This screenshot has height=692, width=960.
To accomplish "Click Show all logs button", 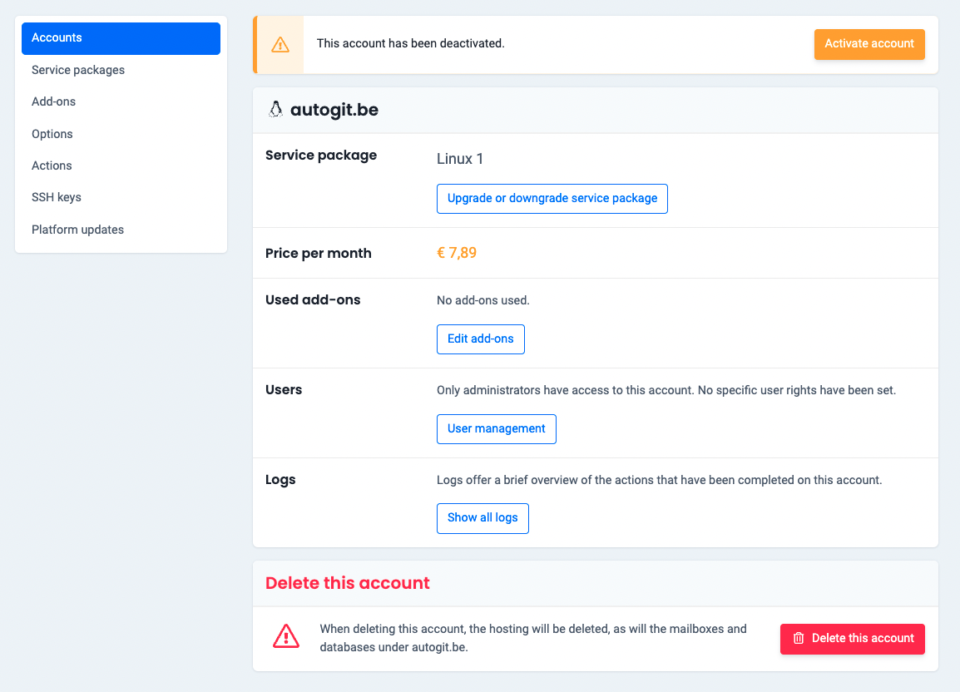I will (x=482, y=518).
